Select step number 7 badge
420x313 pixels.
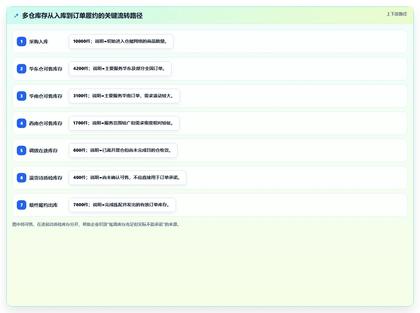pyautogui.click(x=22, y=205)
